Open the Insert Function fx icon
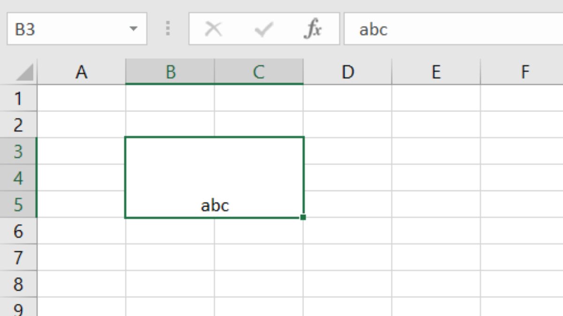This screenshot has width=563, height=316. 312,29
